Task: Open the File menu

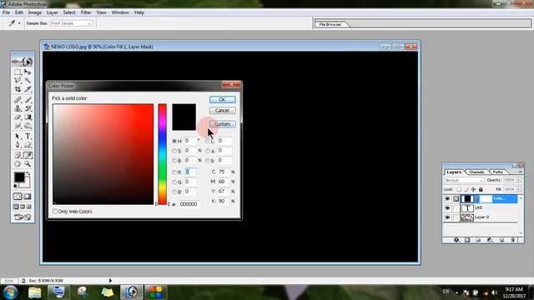Action: (x=6, y=12)
